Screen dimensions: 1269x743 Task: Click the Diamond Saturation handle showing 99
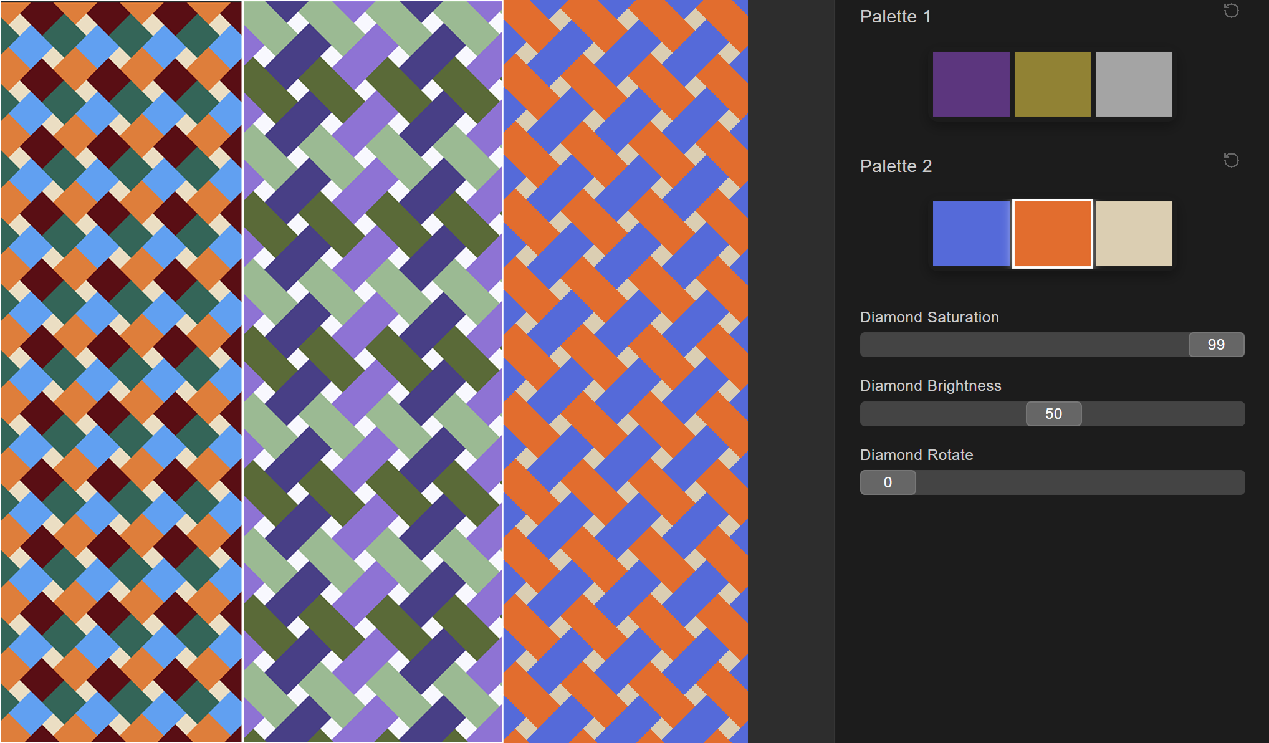pyautogui.click(x=1216, y=345)
